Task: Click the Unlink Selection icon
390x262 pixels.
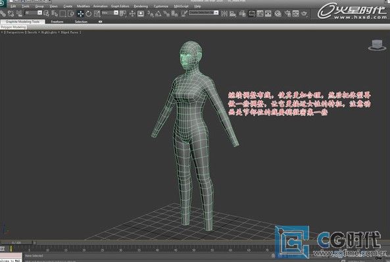Action: (x=11, y=13)
